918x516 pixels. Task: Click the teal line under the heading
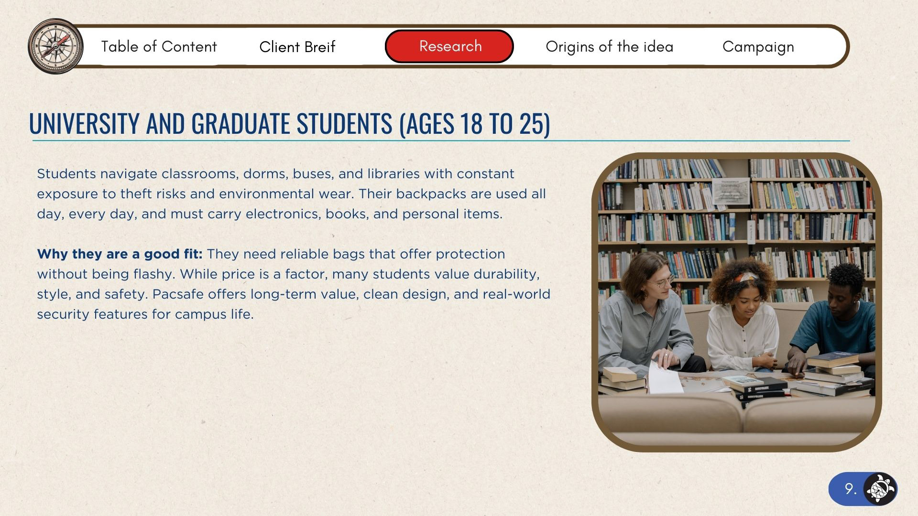(x=440, y=141)
